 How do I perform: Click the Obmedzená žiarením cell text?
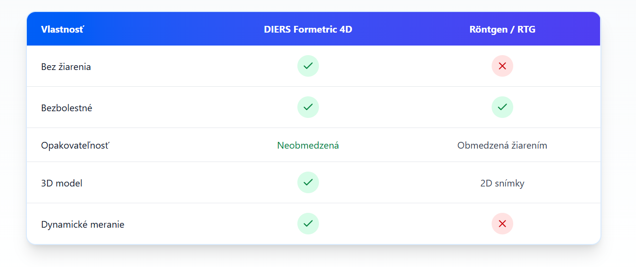502,145
